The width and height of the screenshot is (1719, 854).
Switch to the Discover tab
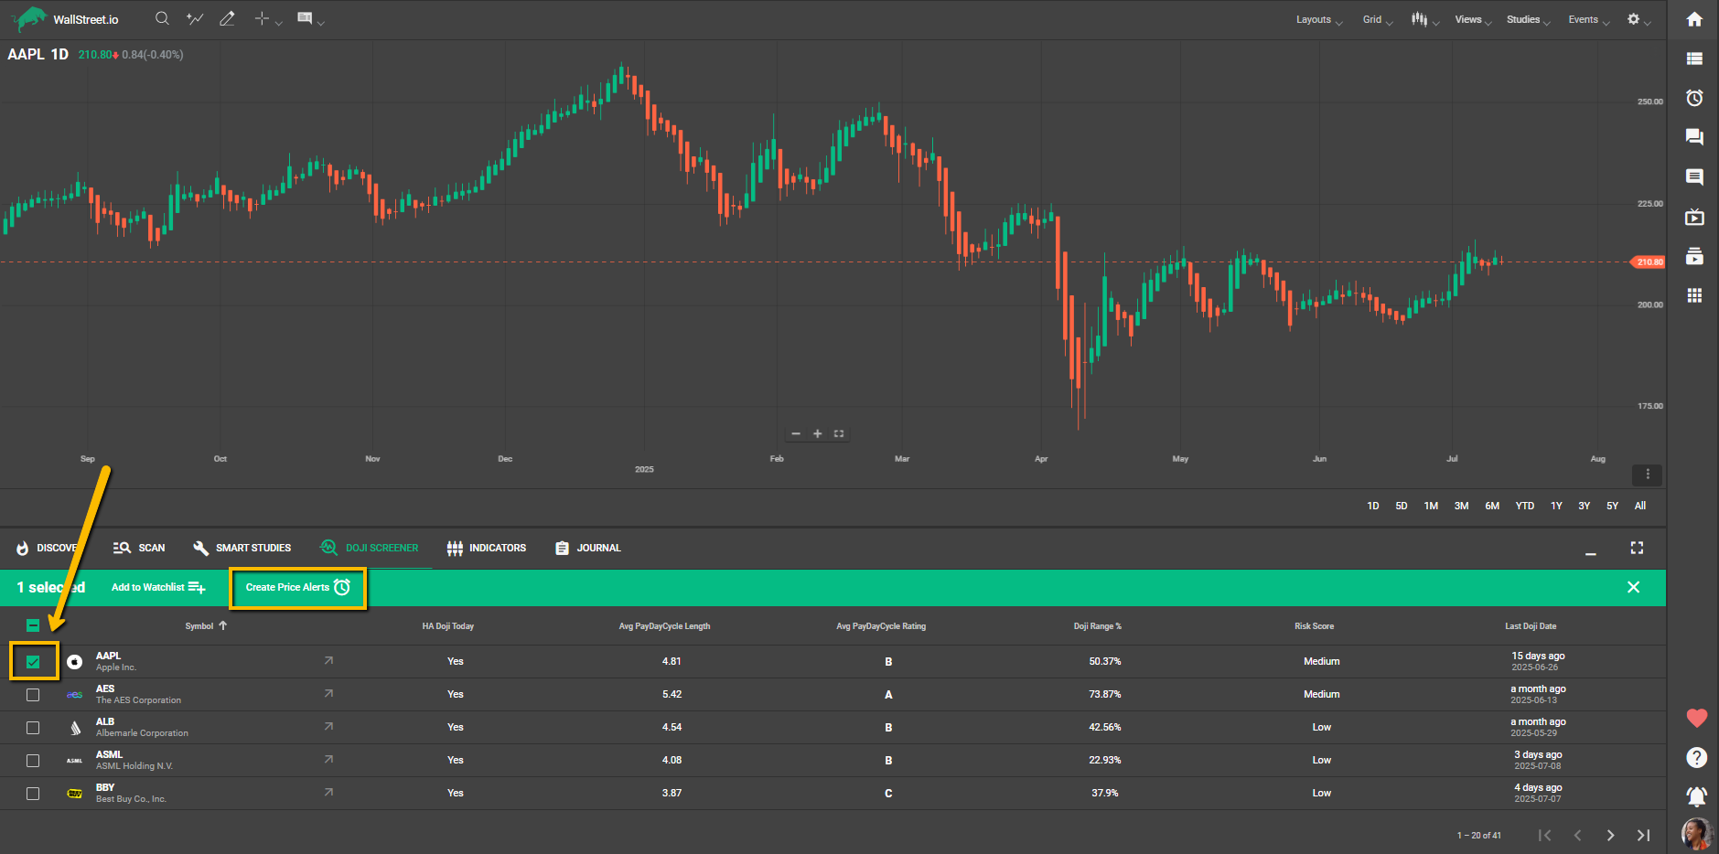[x=47, y=548]
